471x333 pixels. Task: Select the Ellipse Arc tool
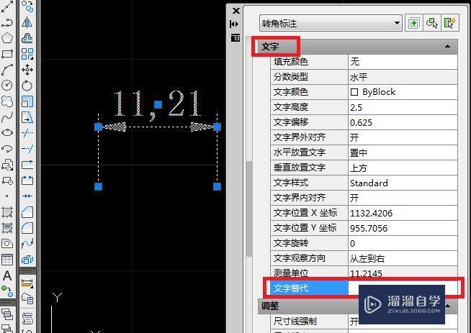[6, 148]
